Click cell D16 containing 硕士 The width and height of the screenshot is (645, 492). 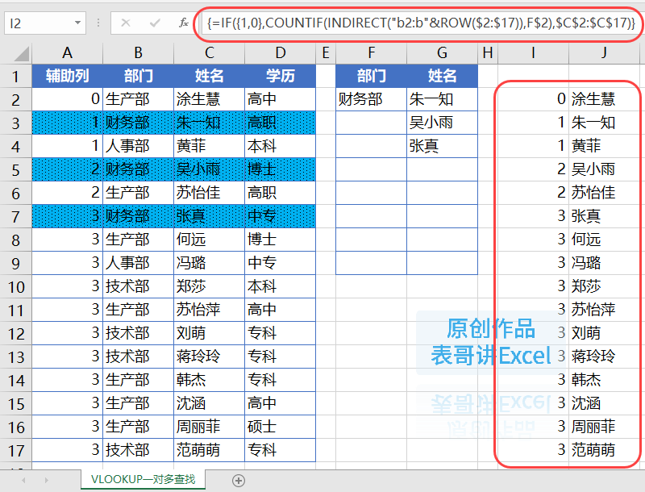280,427
